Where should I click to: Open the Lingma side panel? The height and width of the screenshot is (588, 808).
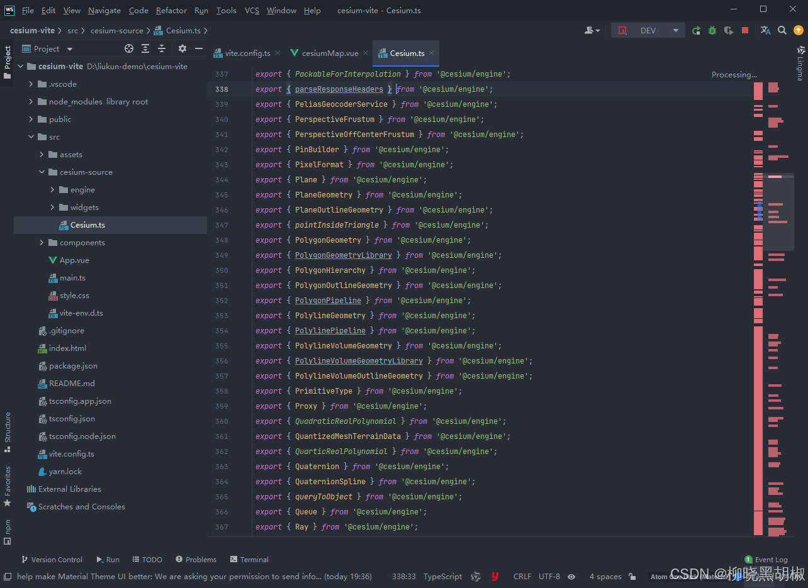click(x=801, y=63)
